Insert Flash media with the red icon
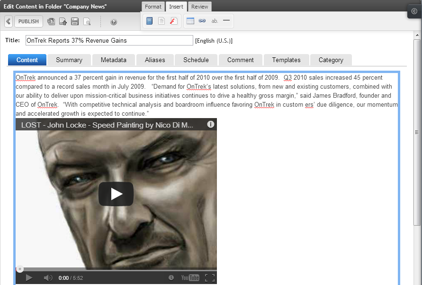422x285 pixels. 174,21
